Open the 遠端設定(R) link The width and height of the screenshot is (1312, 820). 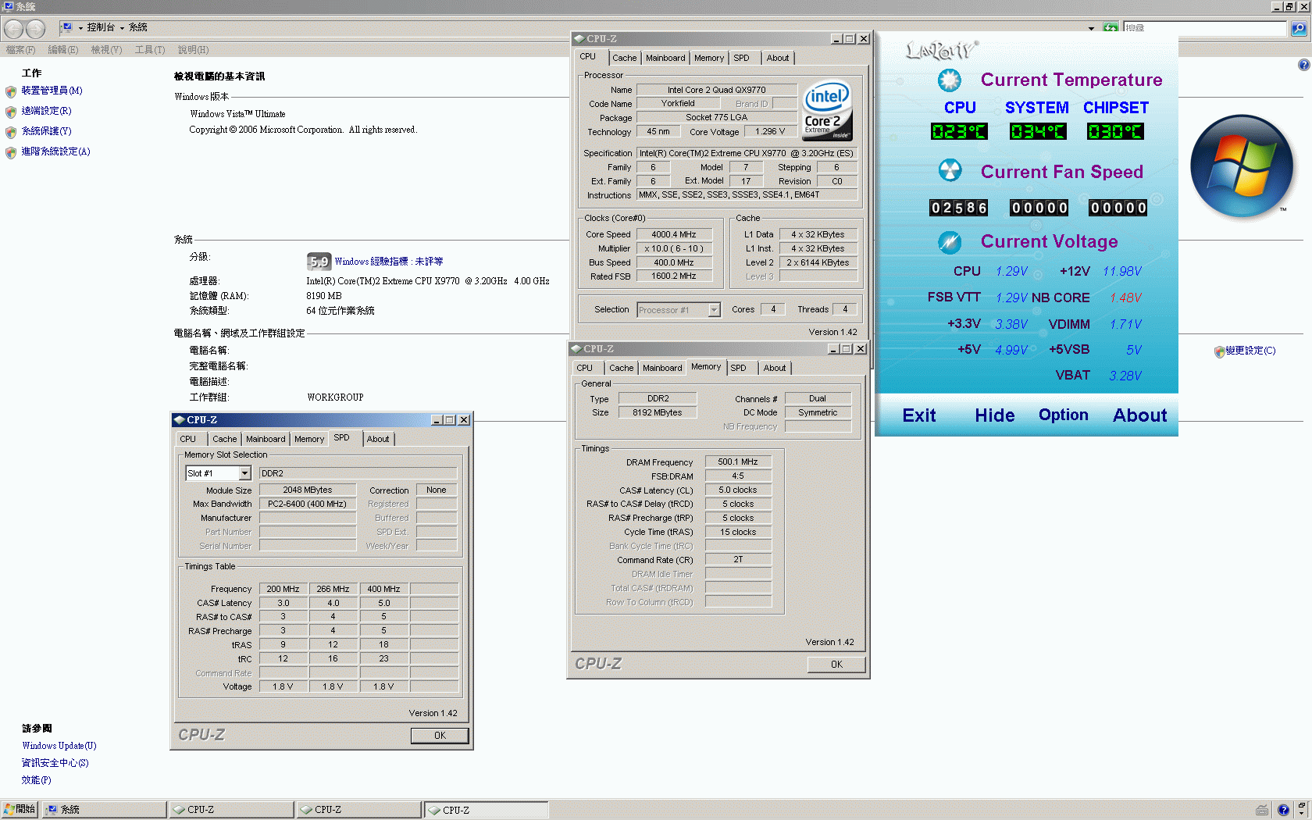pos(46,111)
